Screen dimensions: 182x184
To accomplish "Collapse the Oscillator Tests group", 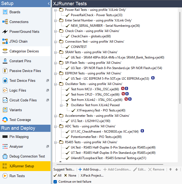I will [56, 84].
